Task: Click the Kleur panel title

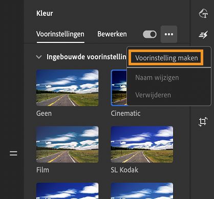Action: (45, 13)
